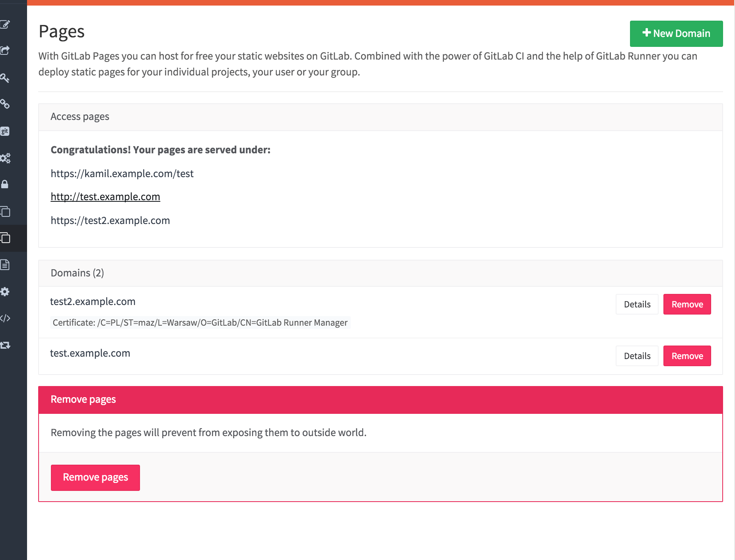Remove the test2.example.com domain

[687, 305]
